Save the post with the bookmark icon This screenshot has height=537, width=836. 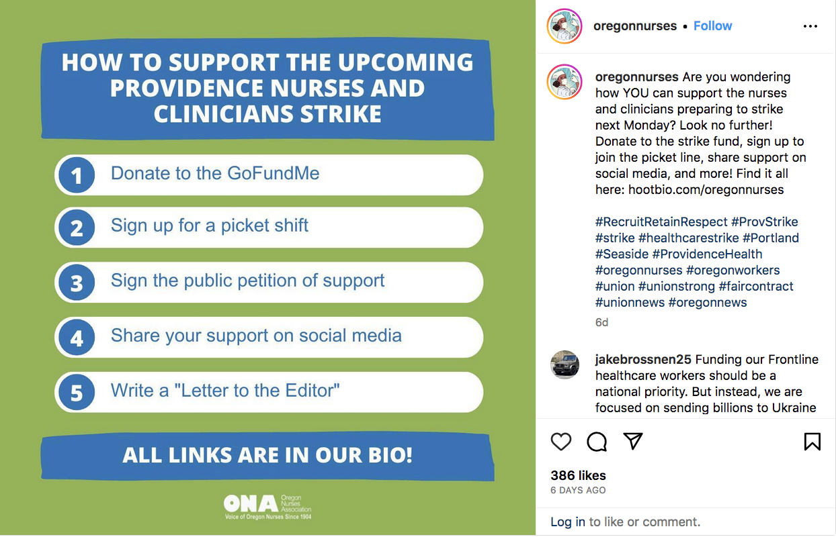(812, 441)
